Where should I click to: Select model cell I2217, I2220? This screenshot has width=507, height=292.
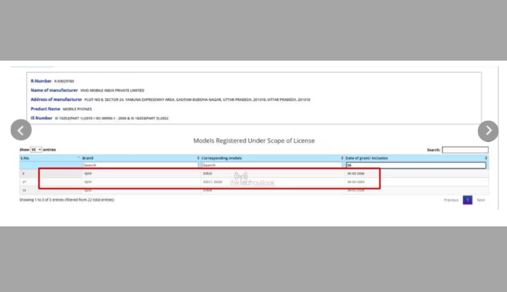point(213,182)
